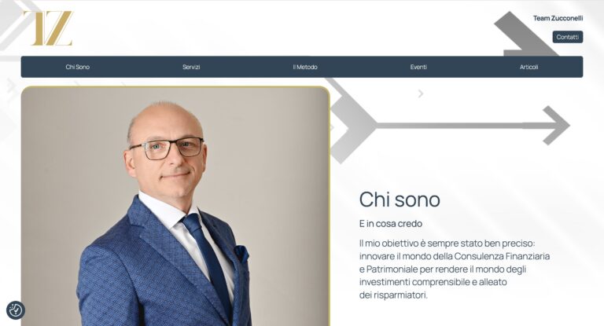
Task: Click the 'Consulenza Finanziaria' words in the paragraph
Action: coord(502,256)
